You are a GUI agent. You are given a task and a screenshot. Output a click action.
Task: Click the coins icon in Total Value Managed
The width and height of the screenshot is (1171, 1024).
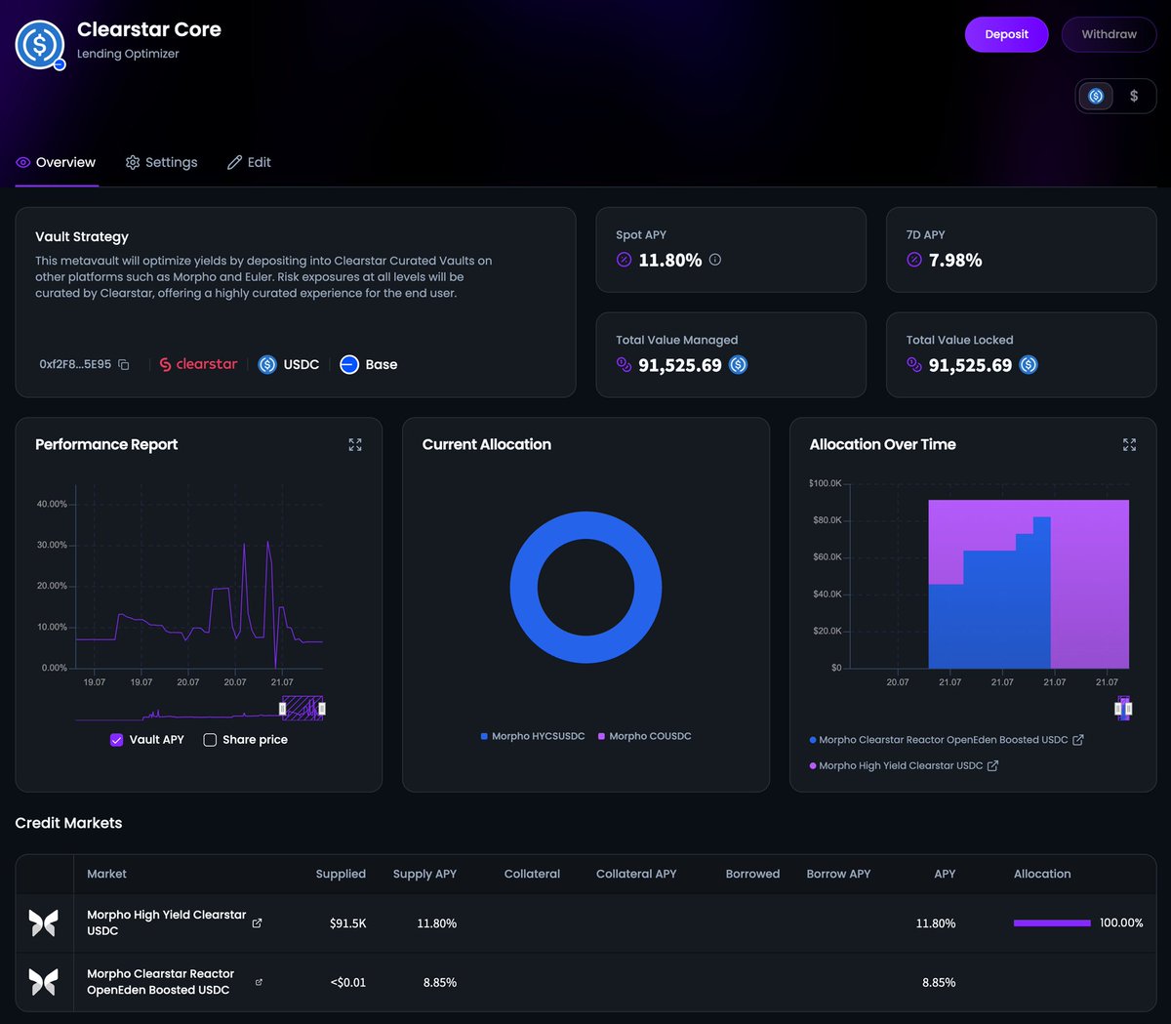625,365
